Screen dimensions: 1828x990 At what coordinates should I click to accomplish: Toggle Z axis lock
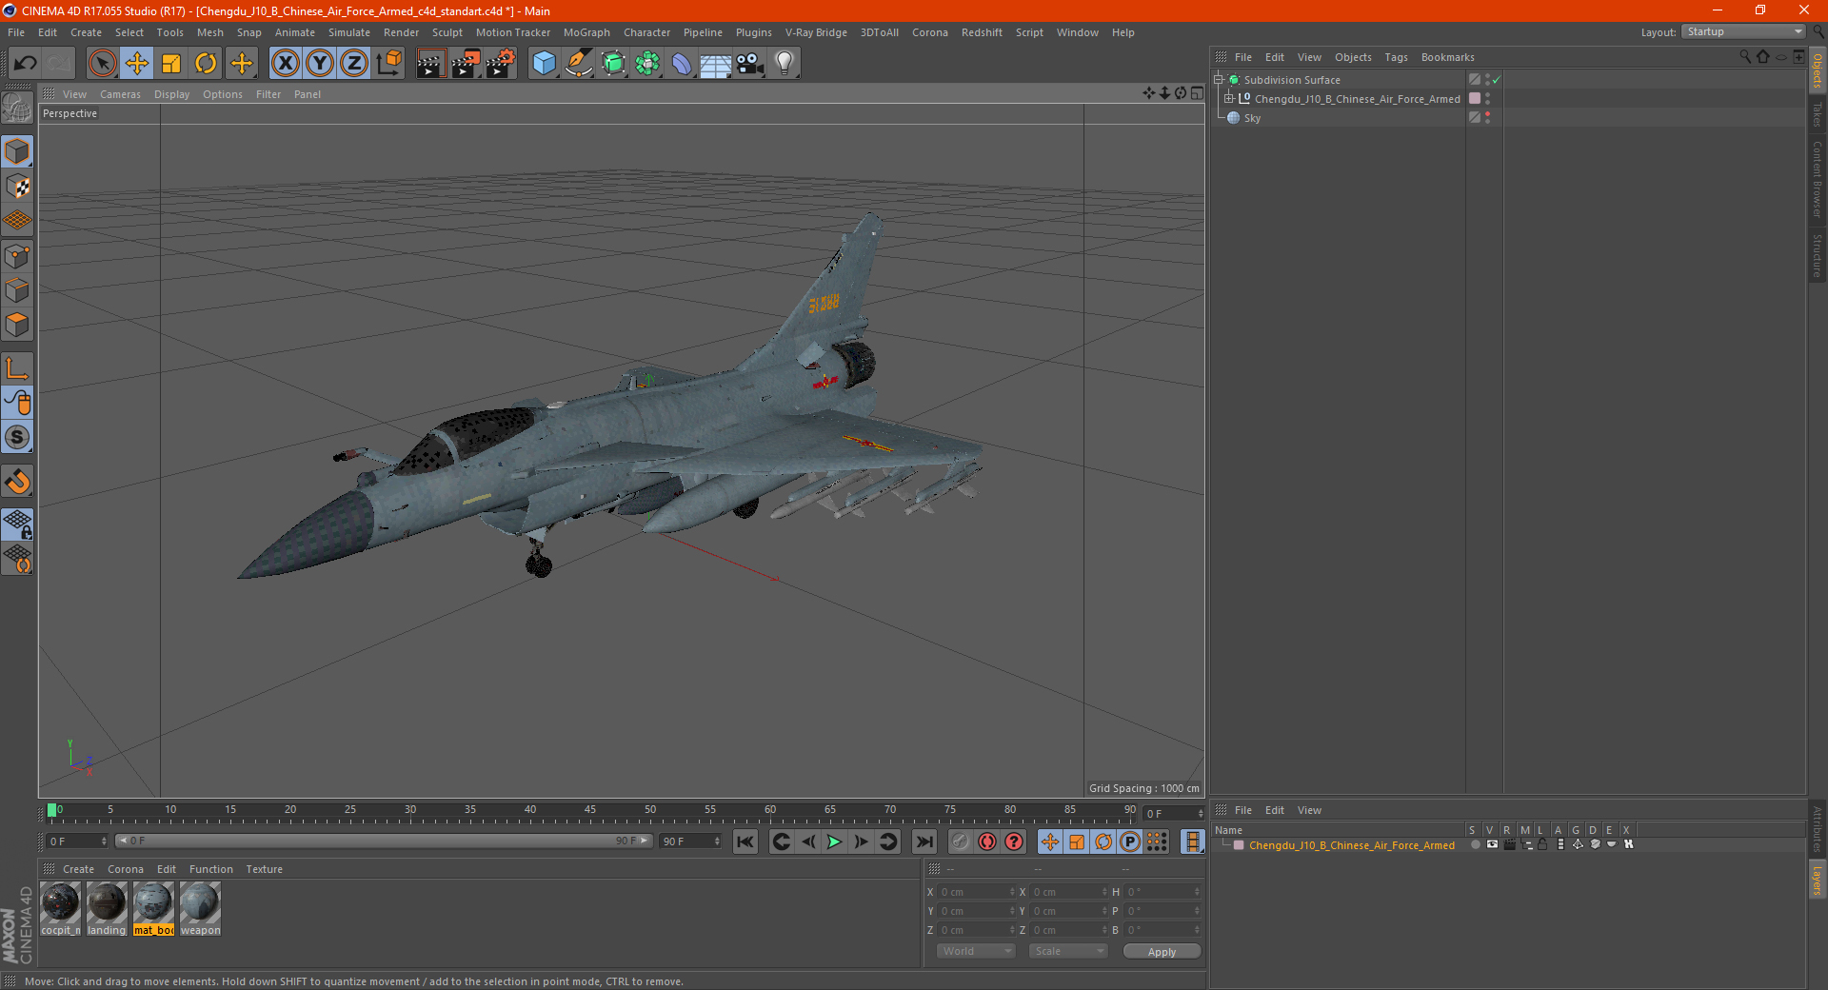(354, 64)
